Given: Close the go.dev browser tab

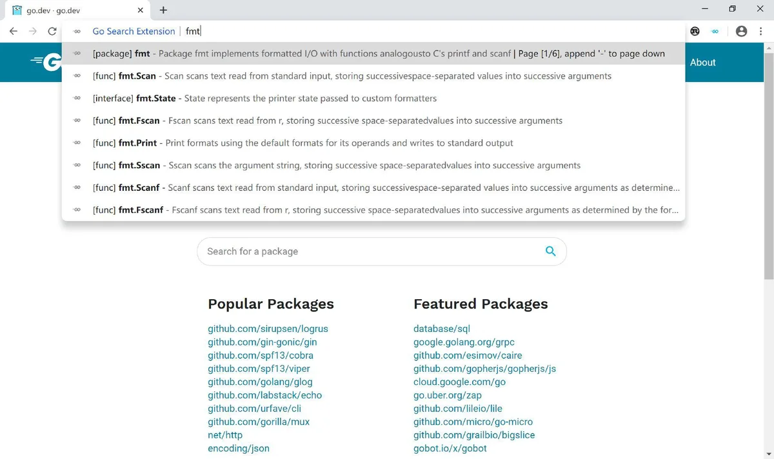Looking at the screenshot, I should 141,10.
